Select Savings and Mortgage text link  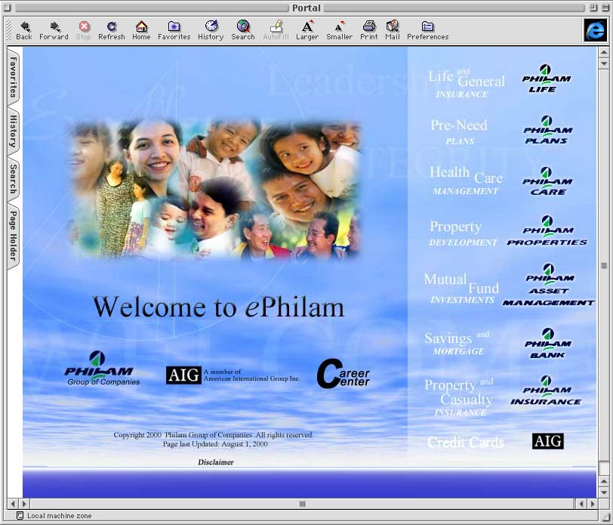[457, 343]
